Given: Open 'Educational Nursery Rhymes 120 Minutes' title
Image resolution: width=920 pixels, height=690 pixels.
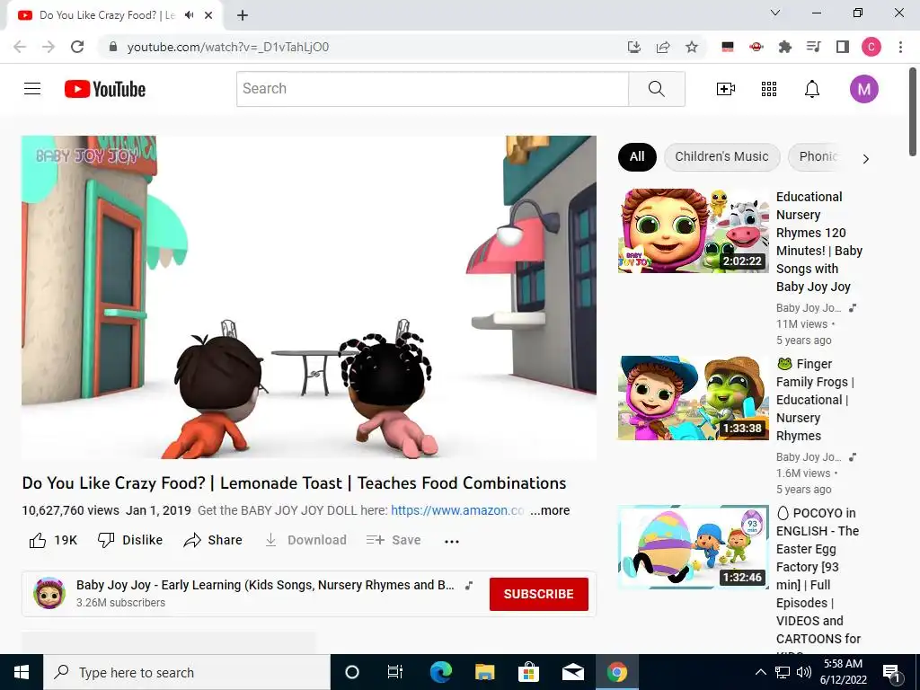Looking at the screenshot, I should click(819, 242).
